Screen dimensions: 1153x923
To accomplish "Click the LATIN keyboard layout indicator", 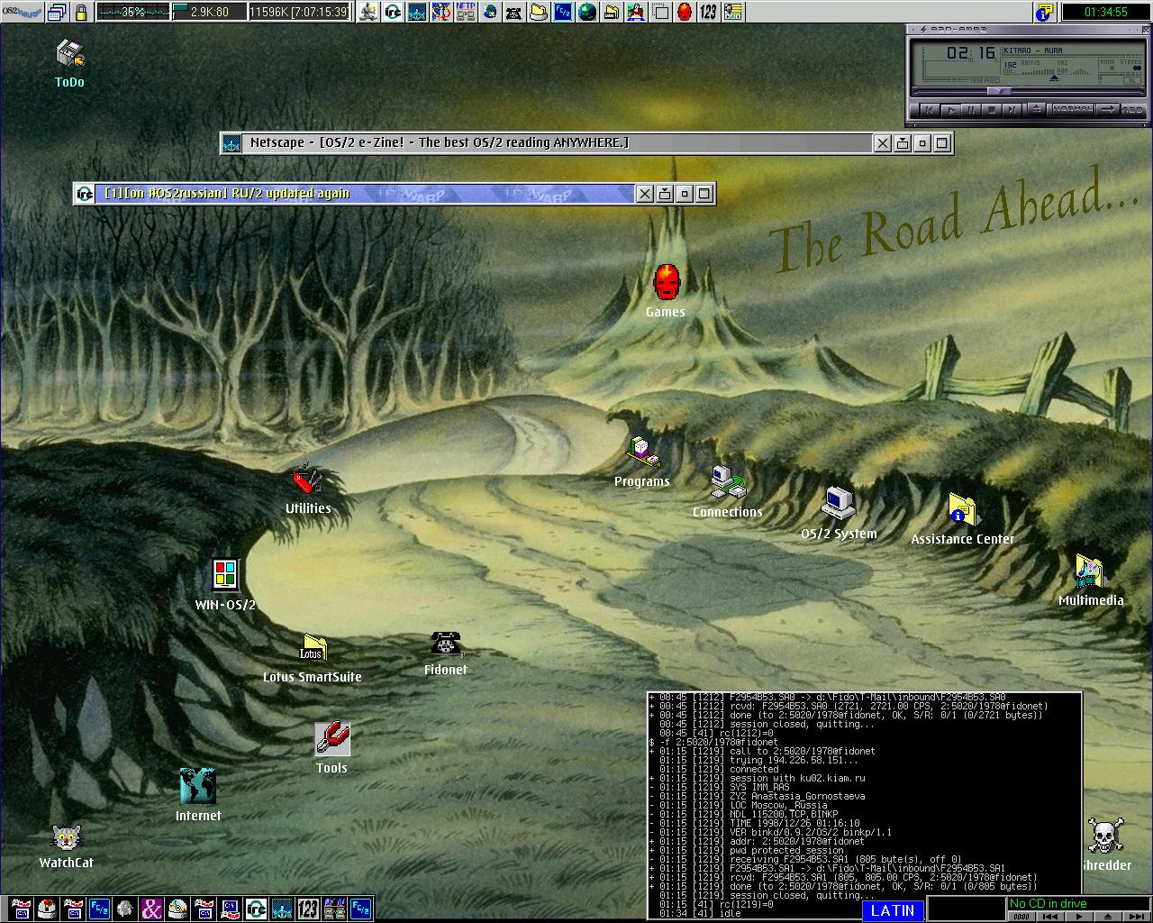I will click(x=893, y=910).
